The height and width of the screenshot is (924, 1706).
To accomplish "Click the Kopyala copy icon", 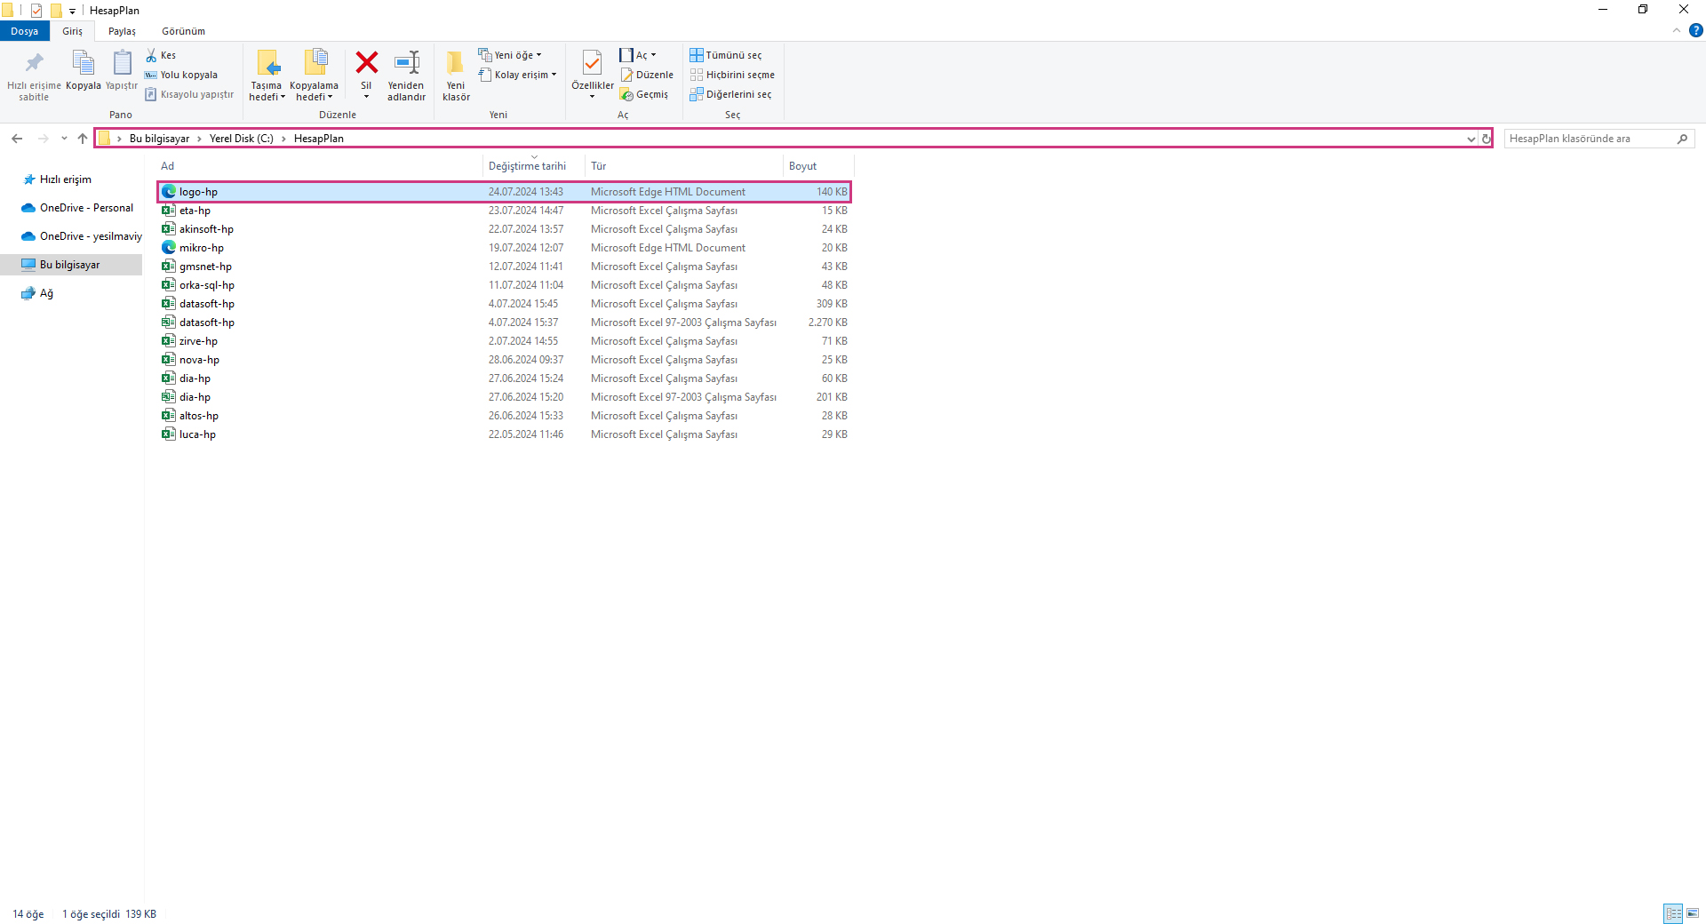I will tap(83, 63).
